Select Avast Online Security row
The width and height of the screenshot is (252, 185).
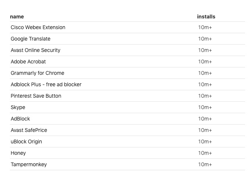[x=35, y=50]
